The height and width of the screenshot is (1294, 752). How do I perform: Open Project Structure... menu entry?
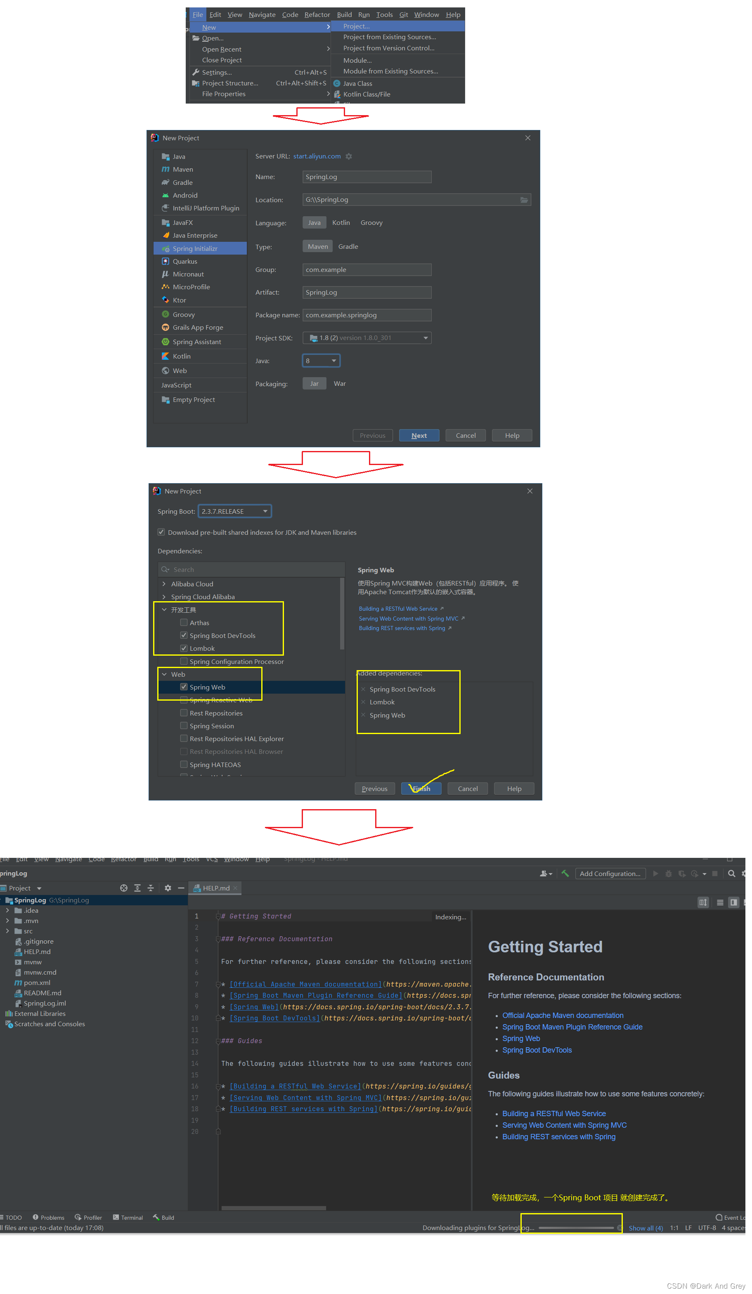pyautogui.click(x=259, y=83)
